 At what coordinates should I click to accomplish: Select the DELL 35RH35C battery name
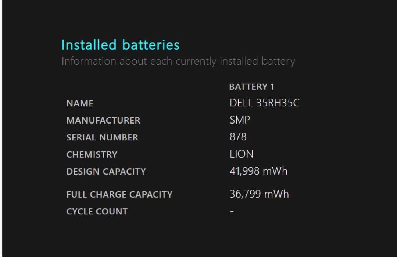click(x=264, y=103)
